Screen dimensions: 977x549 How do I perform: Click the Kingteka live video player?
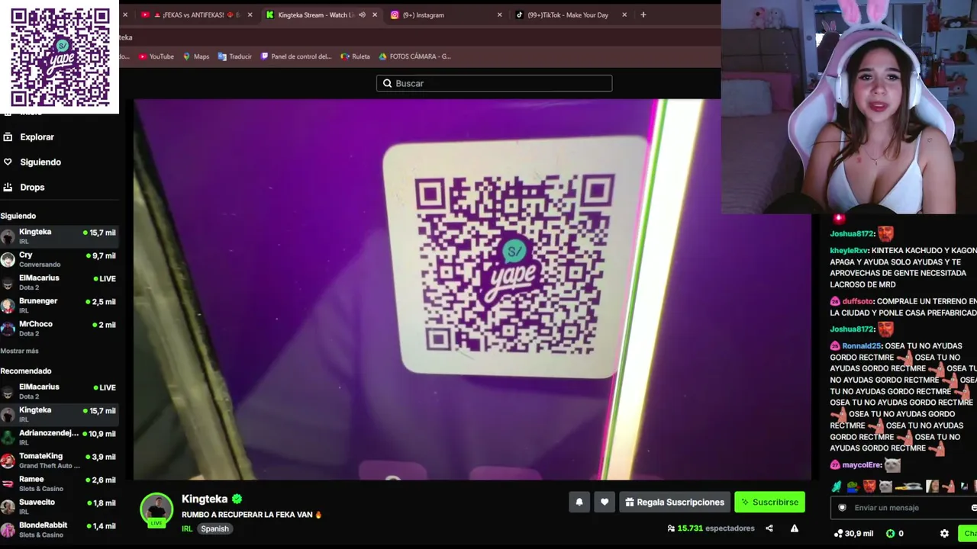(x=472, y=290)
